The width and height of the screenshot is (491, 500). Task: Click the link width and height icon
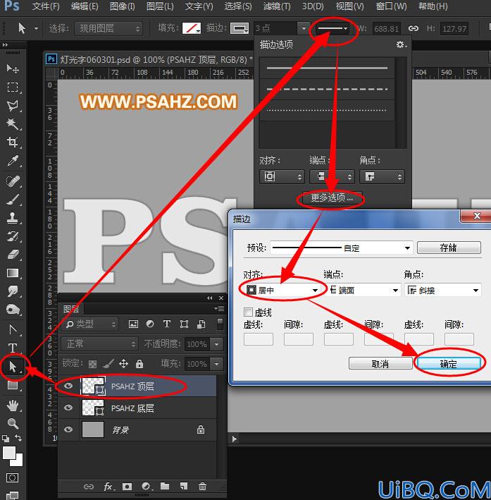point(414,28)
